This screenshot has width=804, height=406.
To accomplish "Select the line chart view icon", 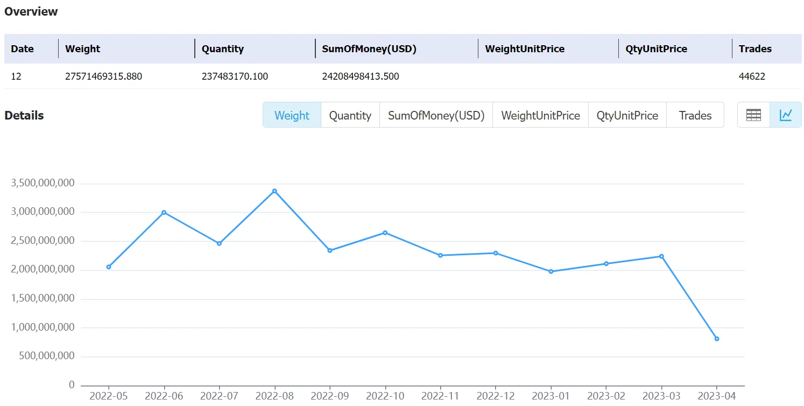I will (786, 115).
